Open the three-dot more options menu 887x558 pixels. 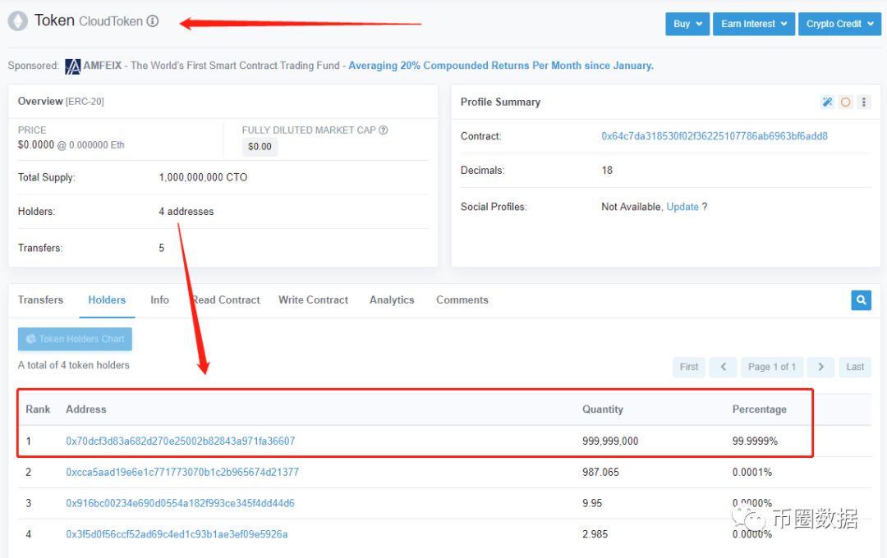[x=863, y=102]
